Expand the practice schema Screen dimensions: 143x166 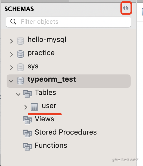[12, 54]
